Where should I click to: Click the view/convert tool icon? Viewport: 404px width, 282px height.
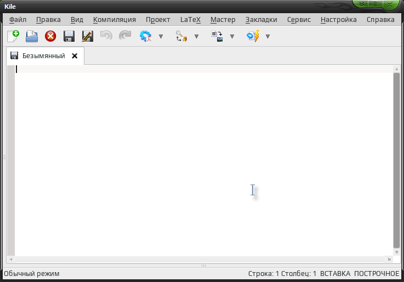point(181,36)
